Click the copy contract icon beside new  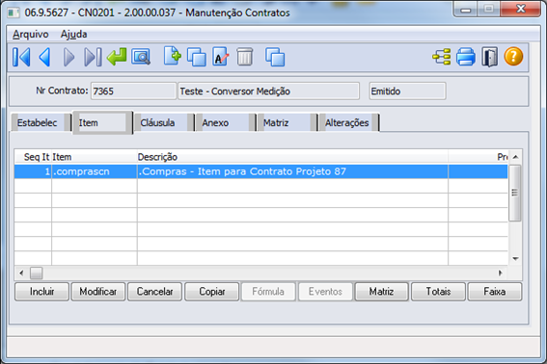point(197,57)
